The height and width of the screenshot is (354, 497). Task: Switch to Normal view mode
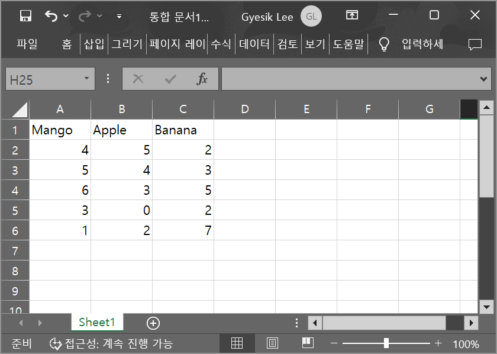(237, 343)
